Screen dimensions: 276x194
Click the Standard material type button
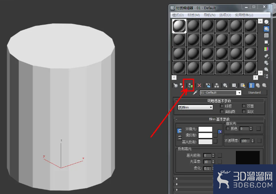pyautogui.click(x=254, y=92)
